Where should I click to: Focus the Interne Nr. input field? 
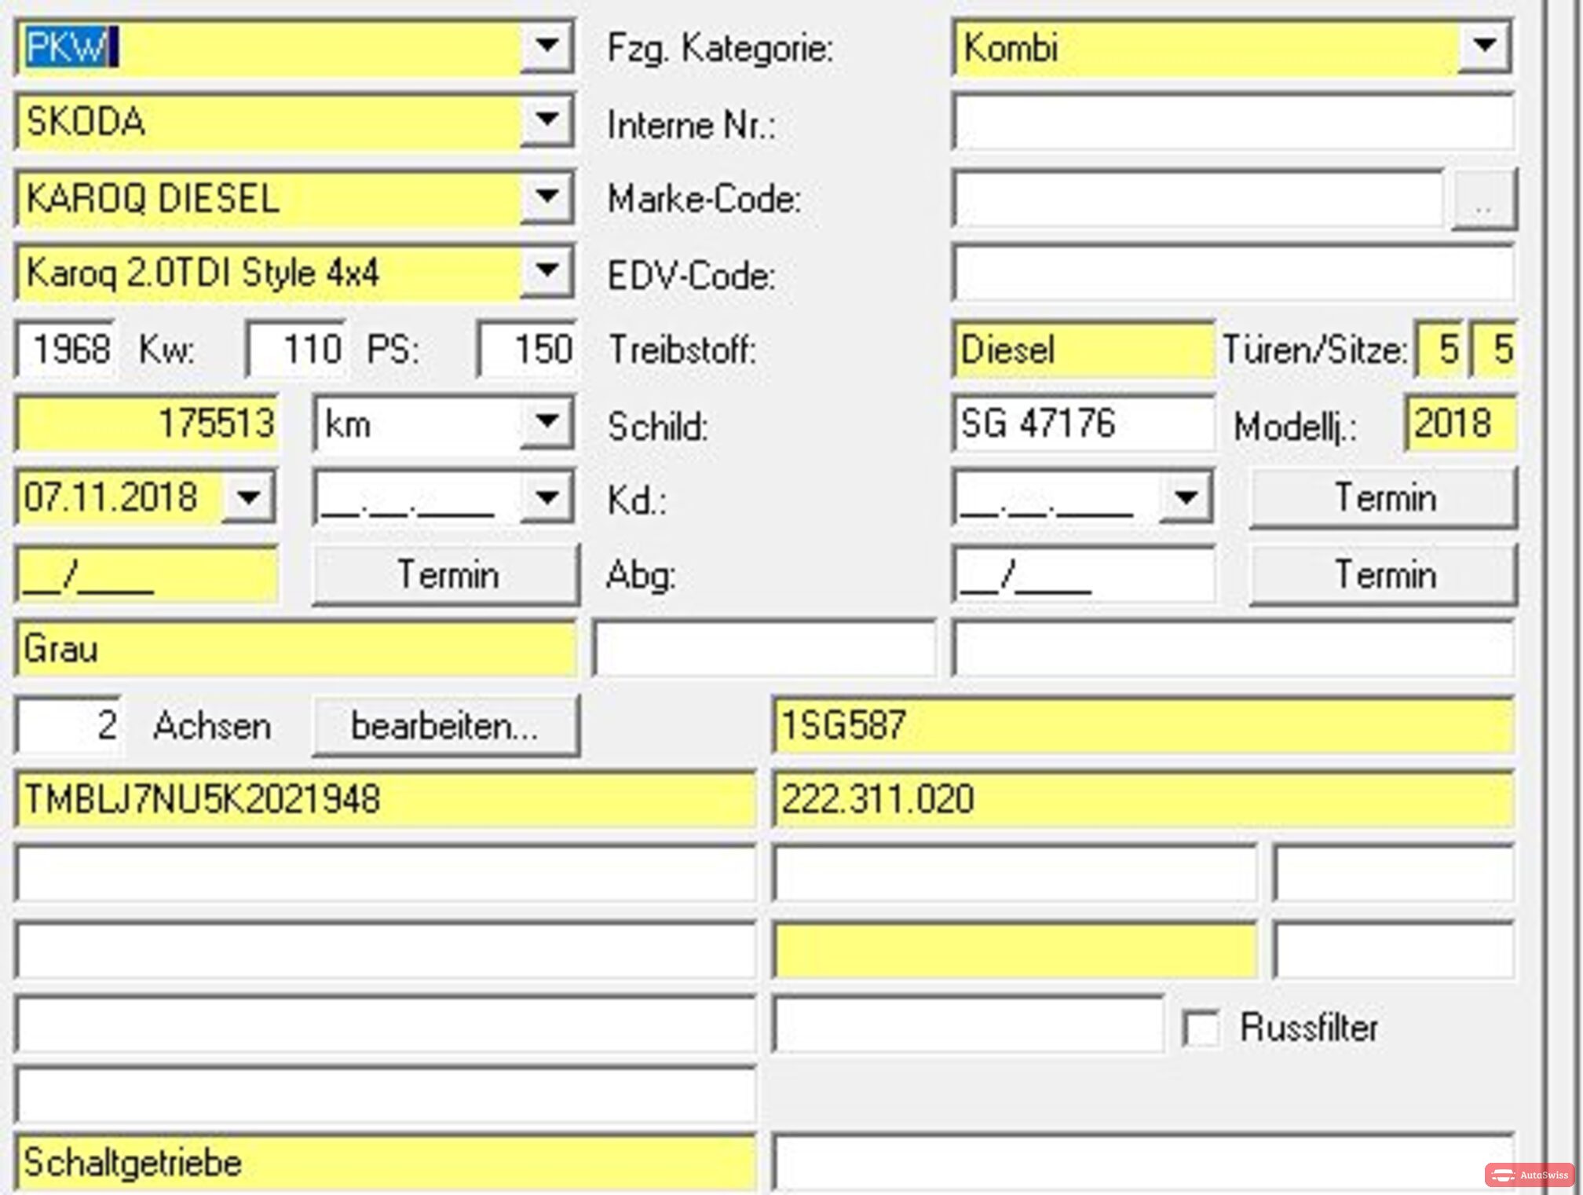[x=1233, y=122]
